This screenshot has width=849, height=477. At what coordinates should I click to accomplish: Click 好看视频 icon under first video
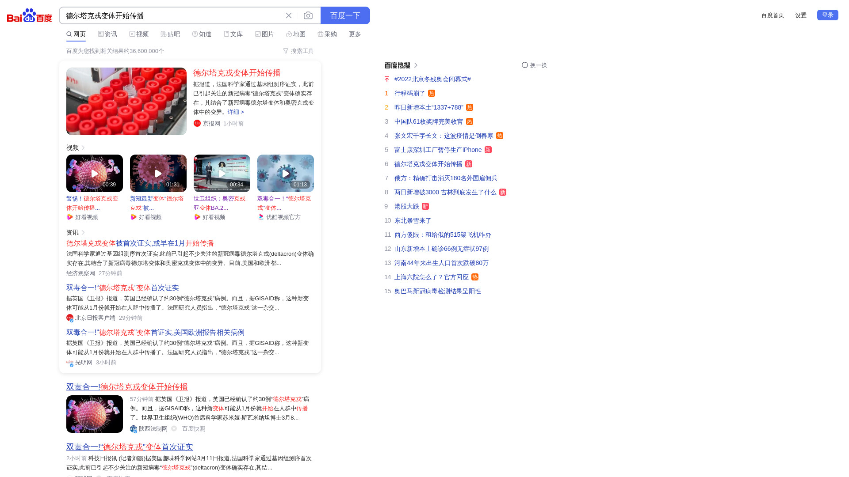(x=70, y=217)
